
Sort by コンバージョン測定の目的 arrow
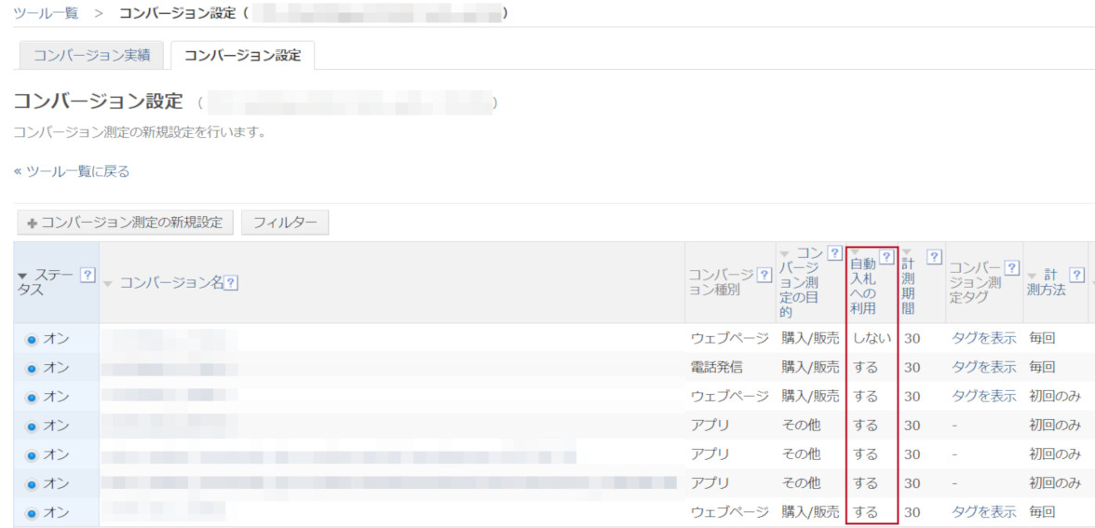[x=784, y=253]
